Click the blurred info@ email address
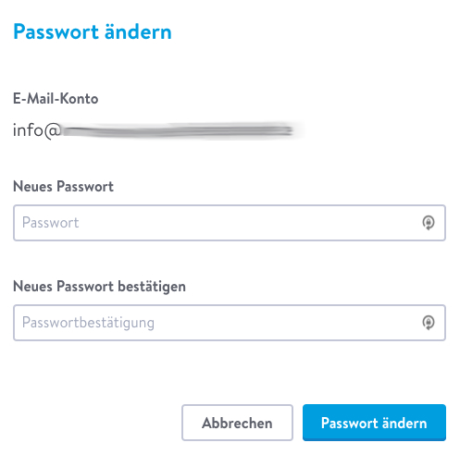 click(x=155, y=130)
